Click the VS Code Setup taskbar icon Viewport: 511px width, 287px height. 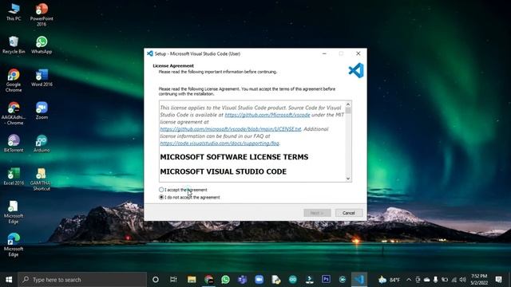359,280
